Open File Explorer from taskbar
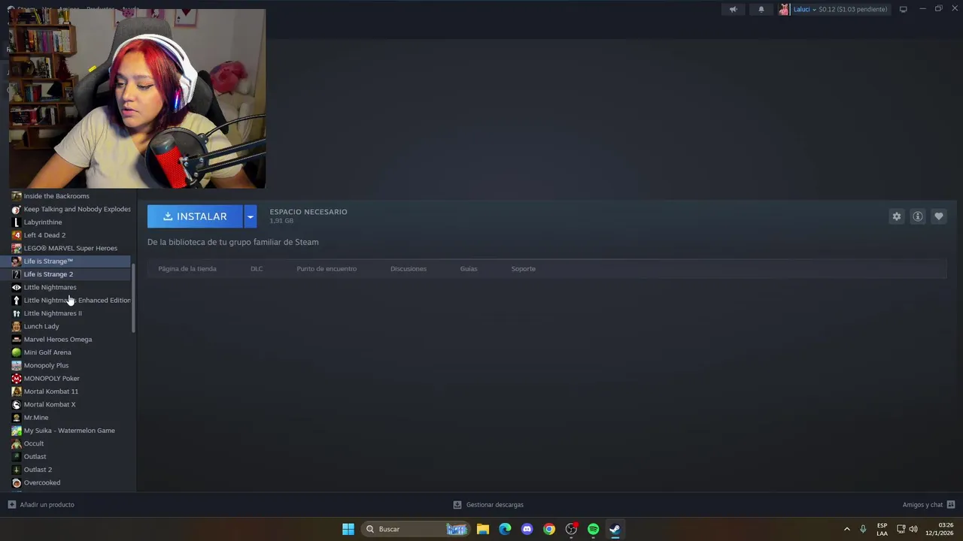Viewport: 963px width, 541px height. (483, 529)
